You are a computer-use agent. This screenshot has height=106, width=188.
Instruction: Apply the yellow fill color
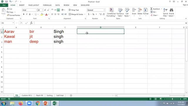tap(42, 14)
